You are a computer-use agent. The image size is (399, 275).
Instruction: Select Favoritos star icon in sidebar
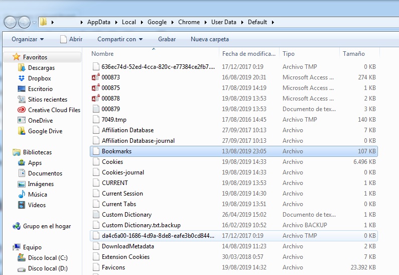pyautogui.click(x=16, y=57)
